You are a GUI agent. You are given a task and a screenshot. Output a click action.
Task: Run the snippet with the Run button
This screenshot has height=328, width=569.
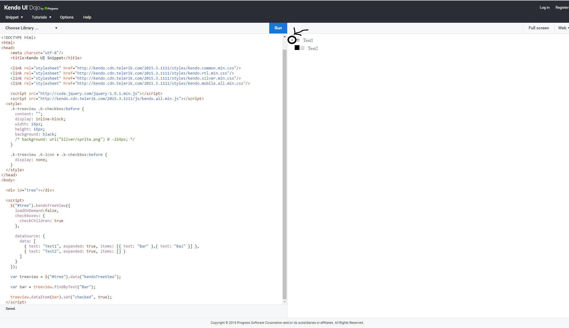click(278, 28)
